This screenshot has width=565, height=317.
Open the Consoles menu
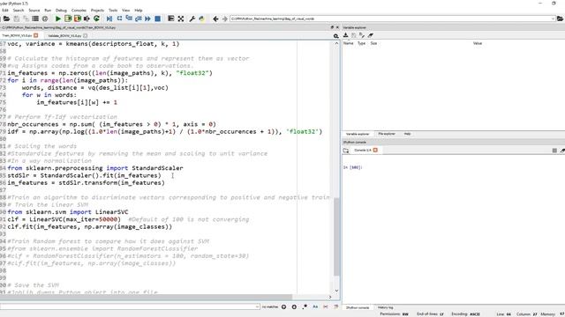[x=79, y=11]
